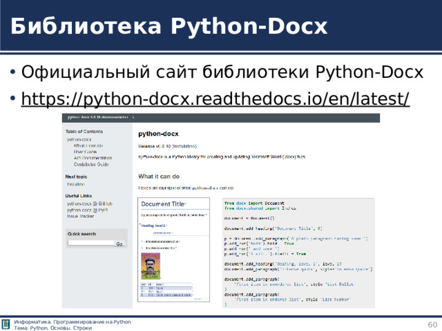Open the Contributor Guide sidebar link
Image resolution: width=442 pixels, height=331 pixels.
pos(91,164)
